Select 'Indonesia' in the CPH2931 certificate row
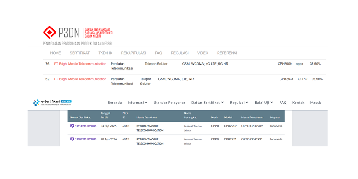This screenshot has height=179, width=358. [x=276, y=139]
